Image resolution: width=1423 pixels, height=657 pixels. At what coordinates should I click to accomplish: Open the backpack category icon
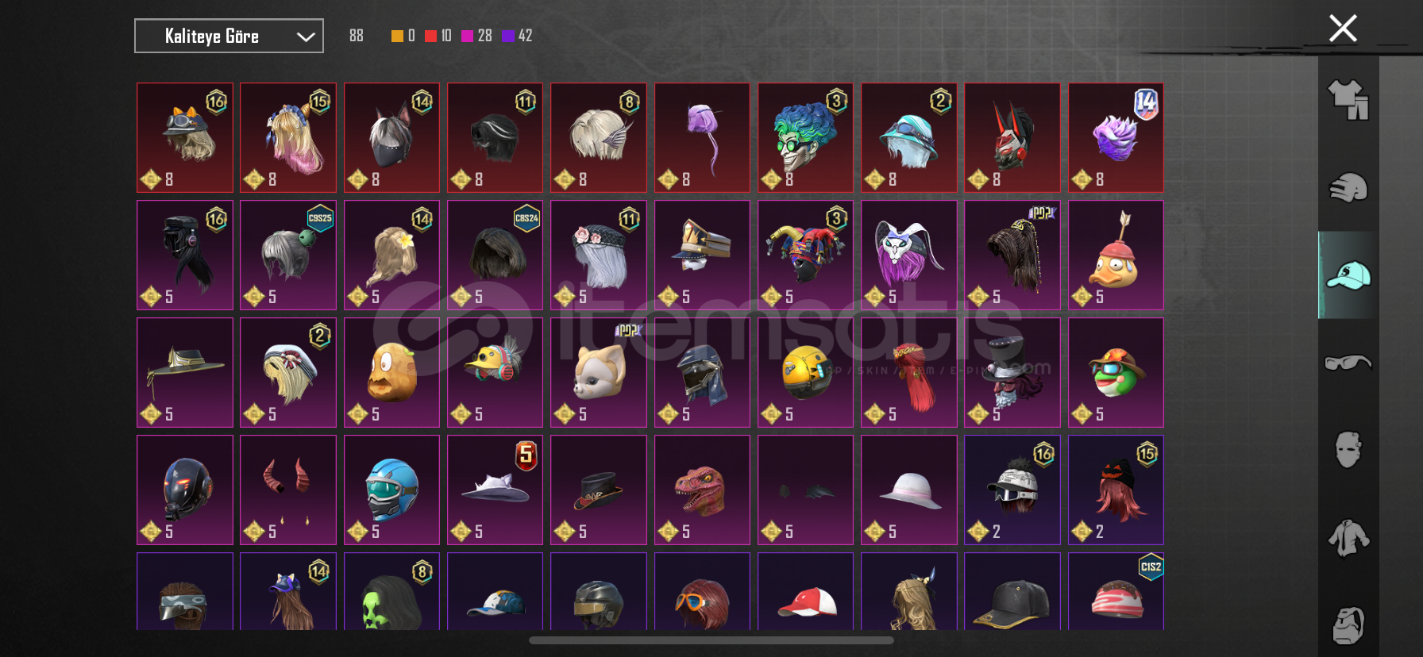pos(1348,625)
